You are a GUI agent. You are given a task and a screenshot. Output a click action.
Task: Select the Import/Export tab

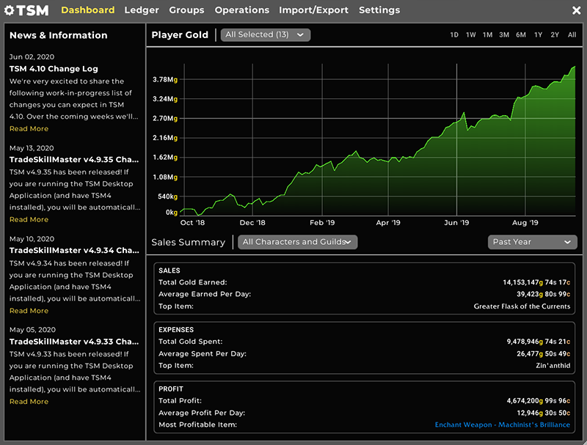(x=314, y=10)
